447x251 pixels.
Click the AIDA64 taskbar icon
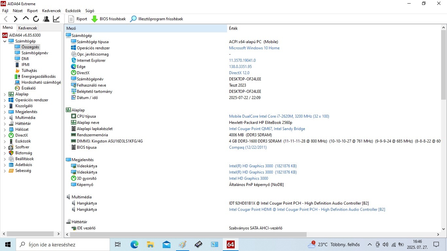click(231, 244)
